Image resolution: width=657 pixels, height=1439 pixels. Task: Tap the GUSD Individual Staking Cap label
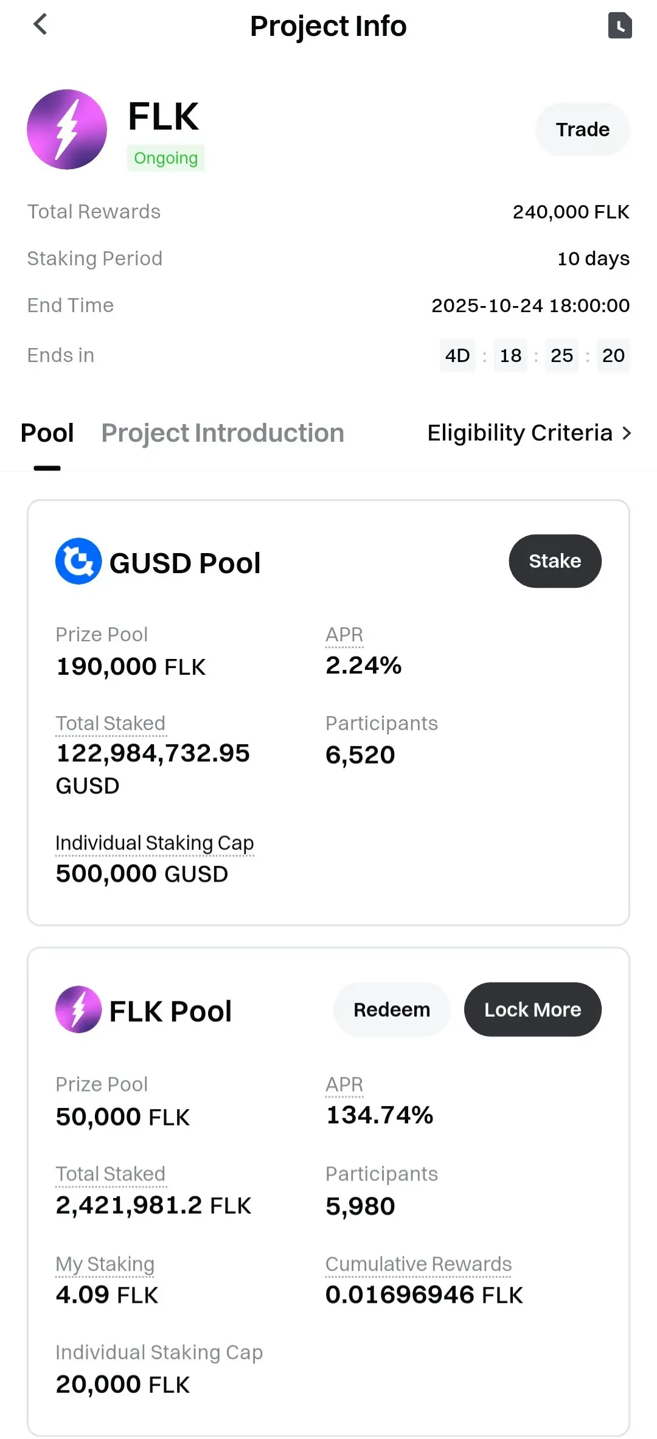tap(155, 843)
